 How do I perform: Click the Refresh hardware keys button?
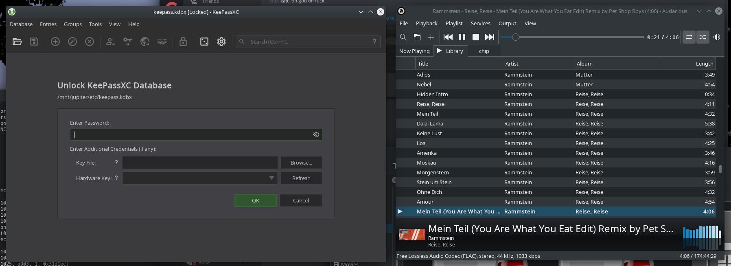click(301, 178)
